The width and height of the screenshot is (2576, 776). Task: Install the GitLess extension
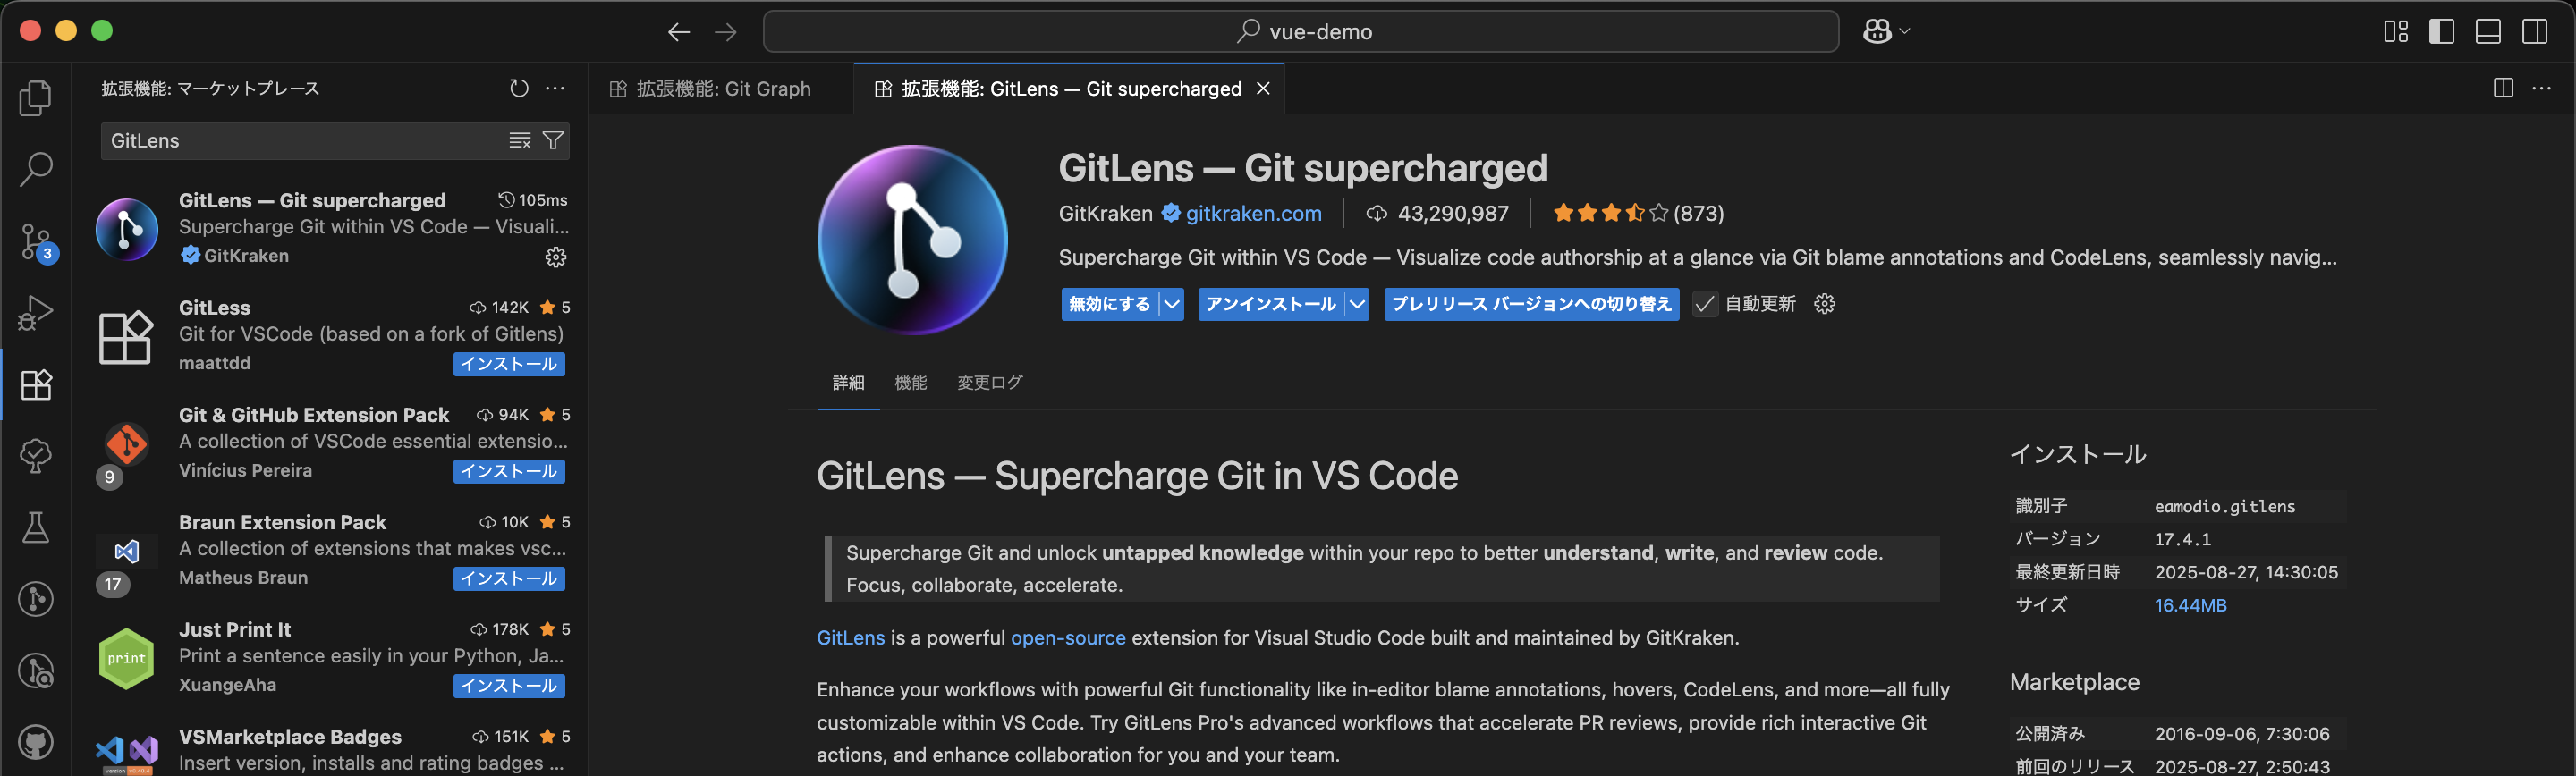coord(509,364)
